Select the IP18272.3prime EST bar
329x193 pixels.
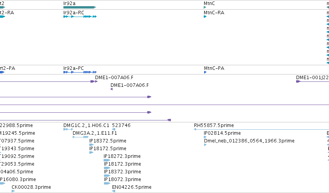[x=107, y=160]
